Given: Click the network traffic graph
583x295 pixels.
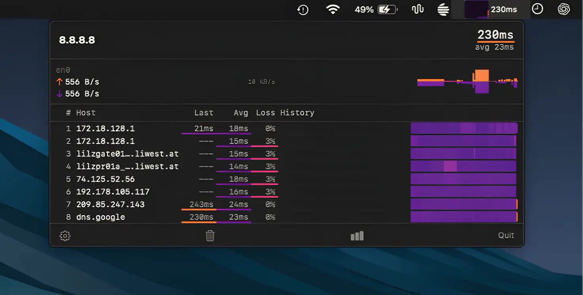Looking at the screenshot, I should pos(468,82).
